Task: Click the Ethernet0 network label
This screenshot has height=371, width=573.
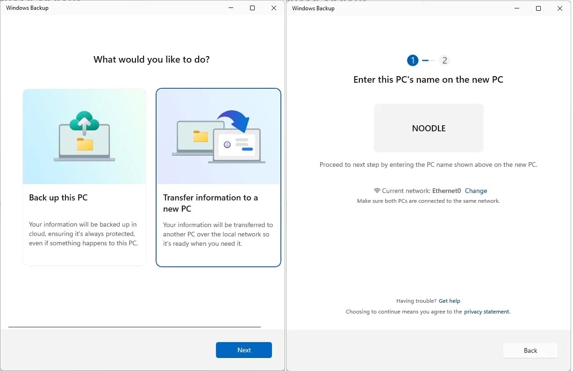Action: (446, 191)
